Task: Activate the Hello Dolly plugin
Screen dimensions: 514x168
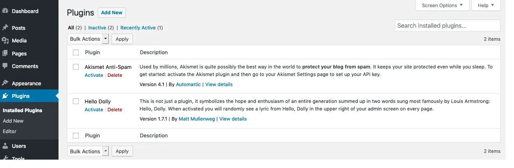Action: click(94, 110)
